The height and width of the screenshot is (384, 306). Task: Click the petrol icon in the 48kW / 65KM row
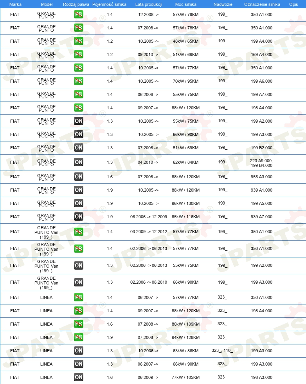click(79, 41)
